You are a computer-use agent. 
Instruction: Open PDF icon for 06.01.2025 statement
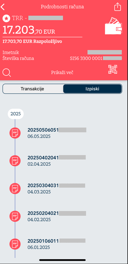pos(15,244)
